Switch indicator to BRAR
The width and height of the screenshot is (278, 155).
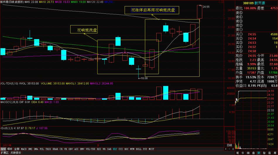[55, 149]
